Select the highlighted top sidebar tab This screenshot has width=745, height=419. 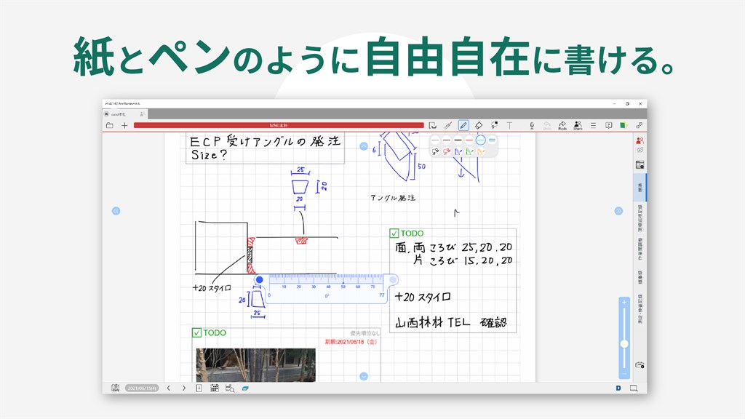(640, 187)
